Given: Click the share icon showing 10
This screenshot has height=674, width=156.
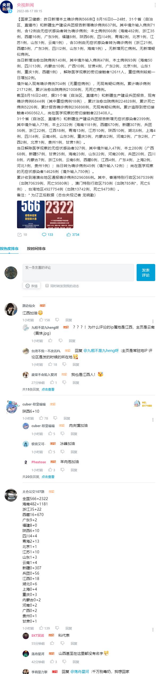Looking at the screenshot, I should click(20, 234).
